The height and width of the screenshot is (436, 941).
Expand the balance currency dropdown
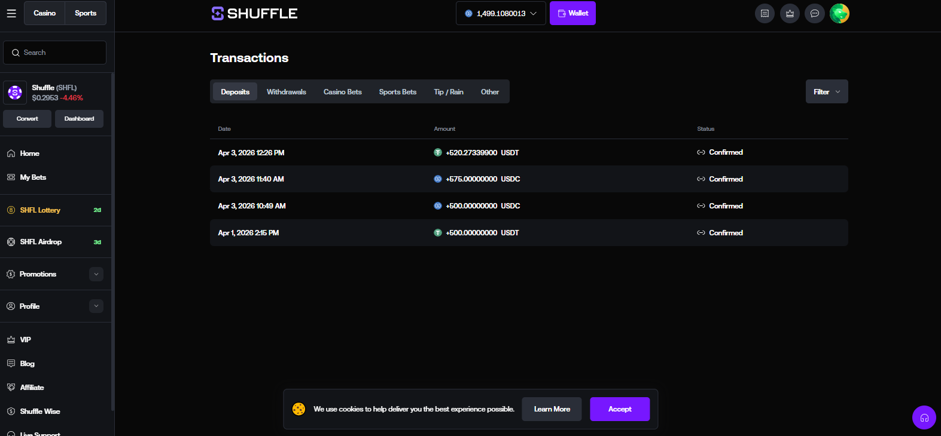coord(501,13)
